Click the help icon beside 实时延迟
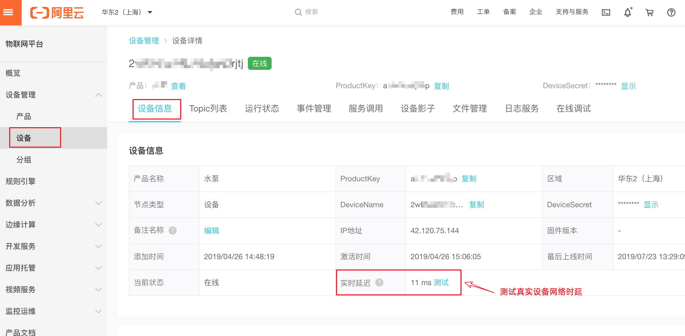Image resolution: width=685 pixels, height=336 pixels. 379,282
